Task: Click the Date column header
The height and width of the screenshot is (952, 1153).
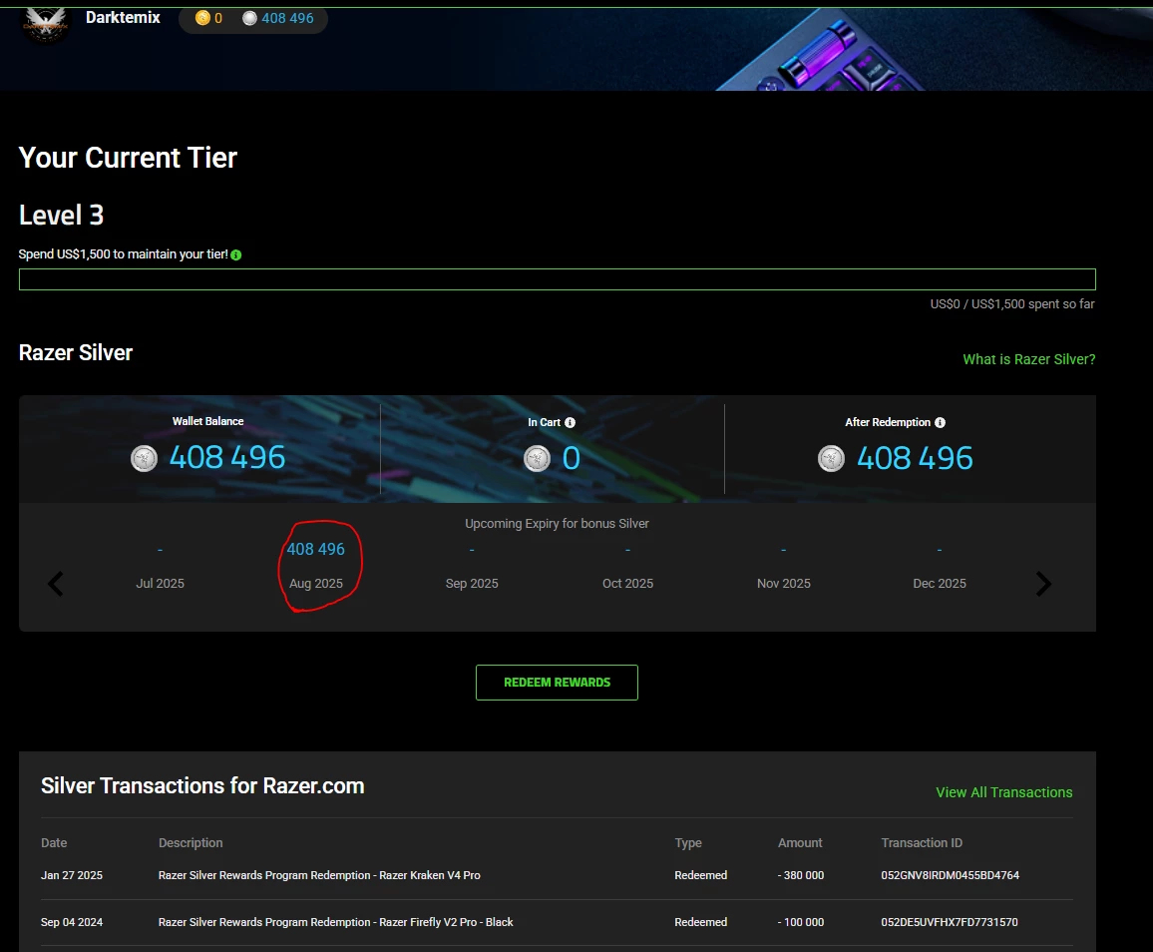Action: click(x=54, y=843)
